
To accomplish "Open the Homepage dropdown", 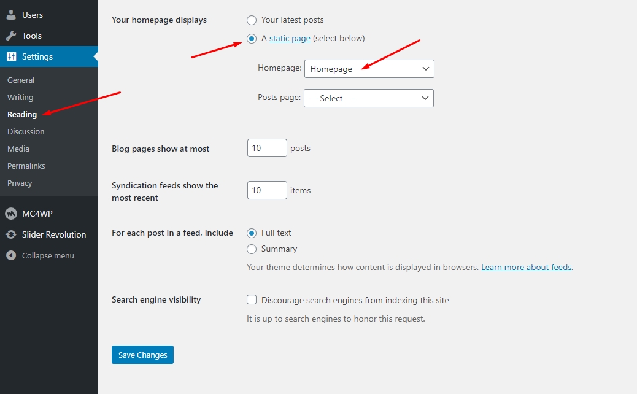I will point(369,69).
